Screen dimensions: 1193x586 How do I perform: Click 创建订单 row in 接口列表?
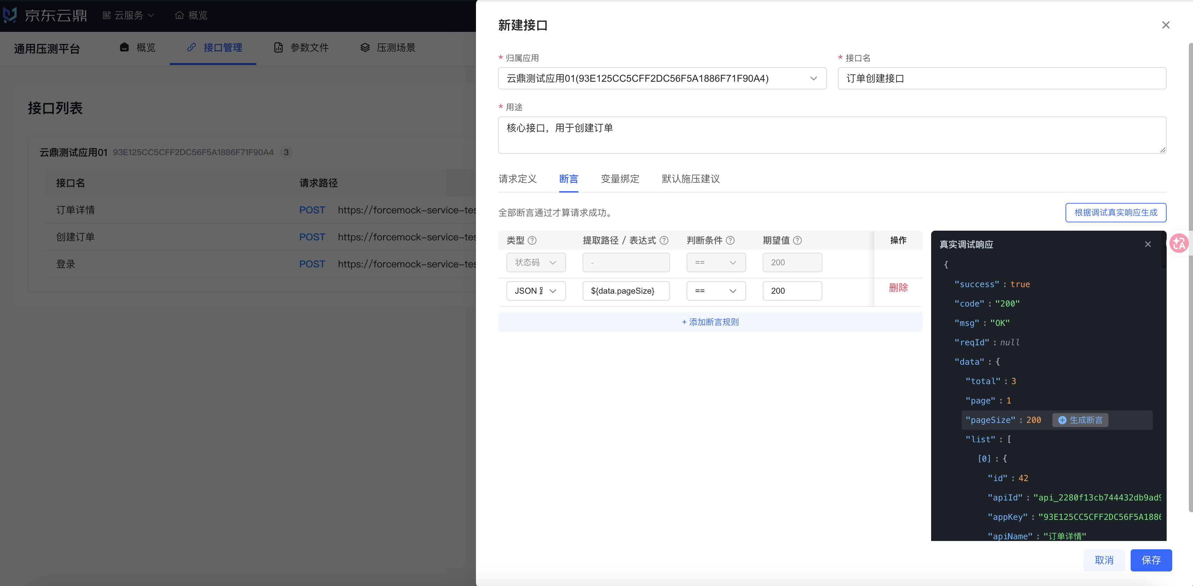(260, 237)
